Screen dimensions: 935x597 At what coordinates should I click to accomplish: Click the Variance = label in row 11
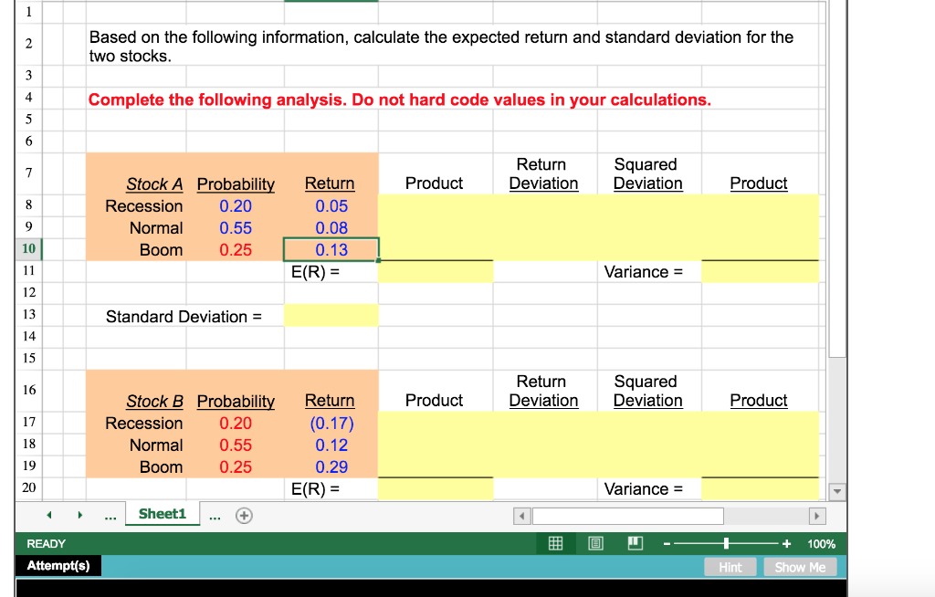point(643,272)
